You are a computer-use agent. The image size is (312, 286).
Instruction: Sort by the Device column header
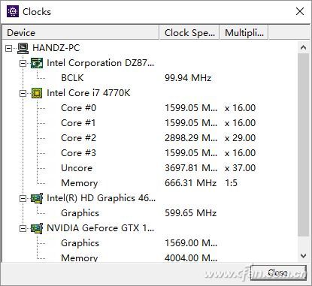point(80,32)
